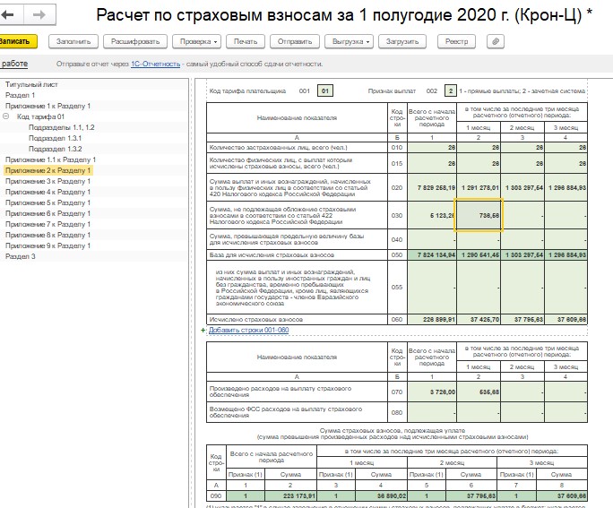Select Подраздел 1.3.1

pyautogui.click(x=56, y=138)
